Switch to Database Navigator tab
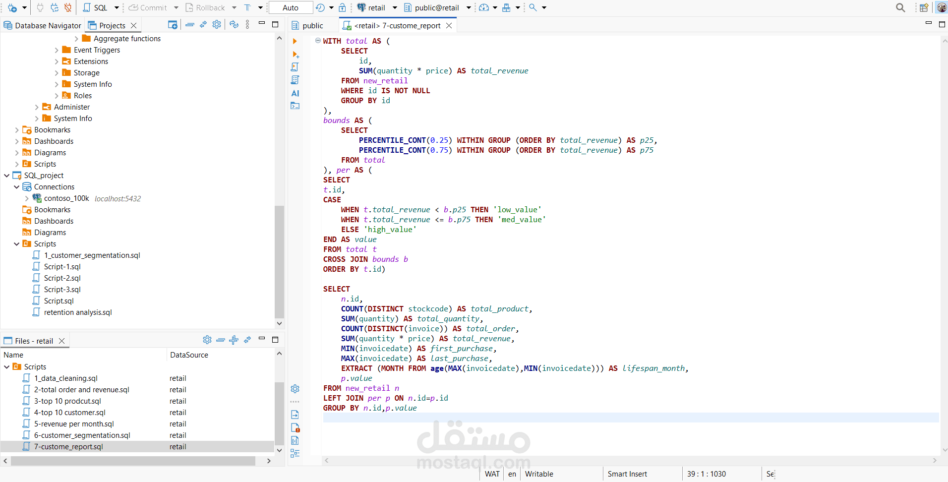This screenshot has width=948, height=482. pyautogui.click(x=42, y=25)
